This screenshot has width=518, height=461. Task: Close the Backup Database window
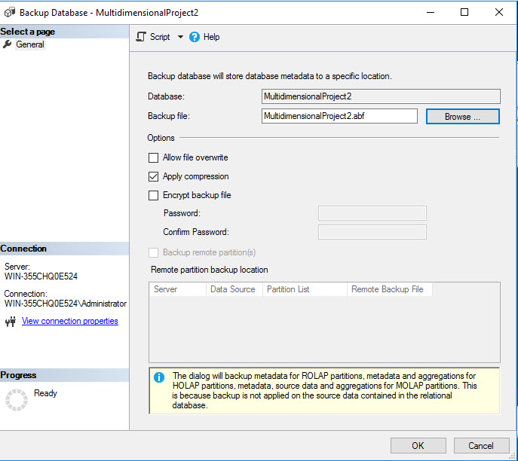499,12
